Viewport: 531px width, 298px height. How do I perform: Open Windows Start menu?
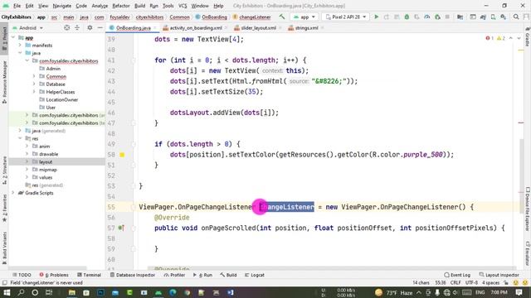tap(7, 292)
